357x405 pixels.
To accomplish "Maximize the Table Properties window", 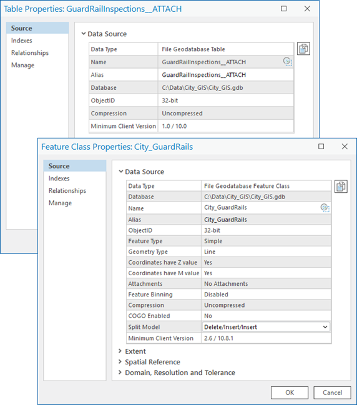I will (283, 9).
